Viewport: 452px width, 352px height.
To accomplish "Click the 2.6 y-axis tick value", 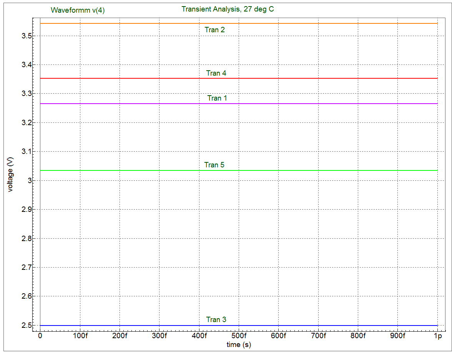I will [x=27, y=296].
